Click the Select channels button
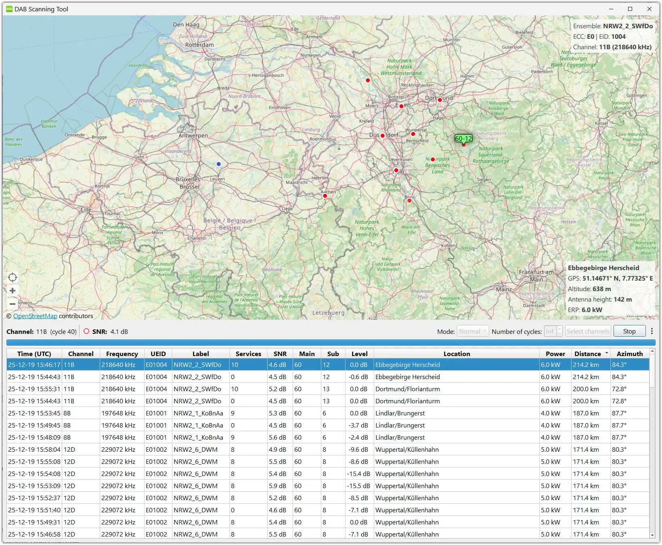The image size is (662, 545). [588, 331]
